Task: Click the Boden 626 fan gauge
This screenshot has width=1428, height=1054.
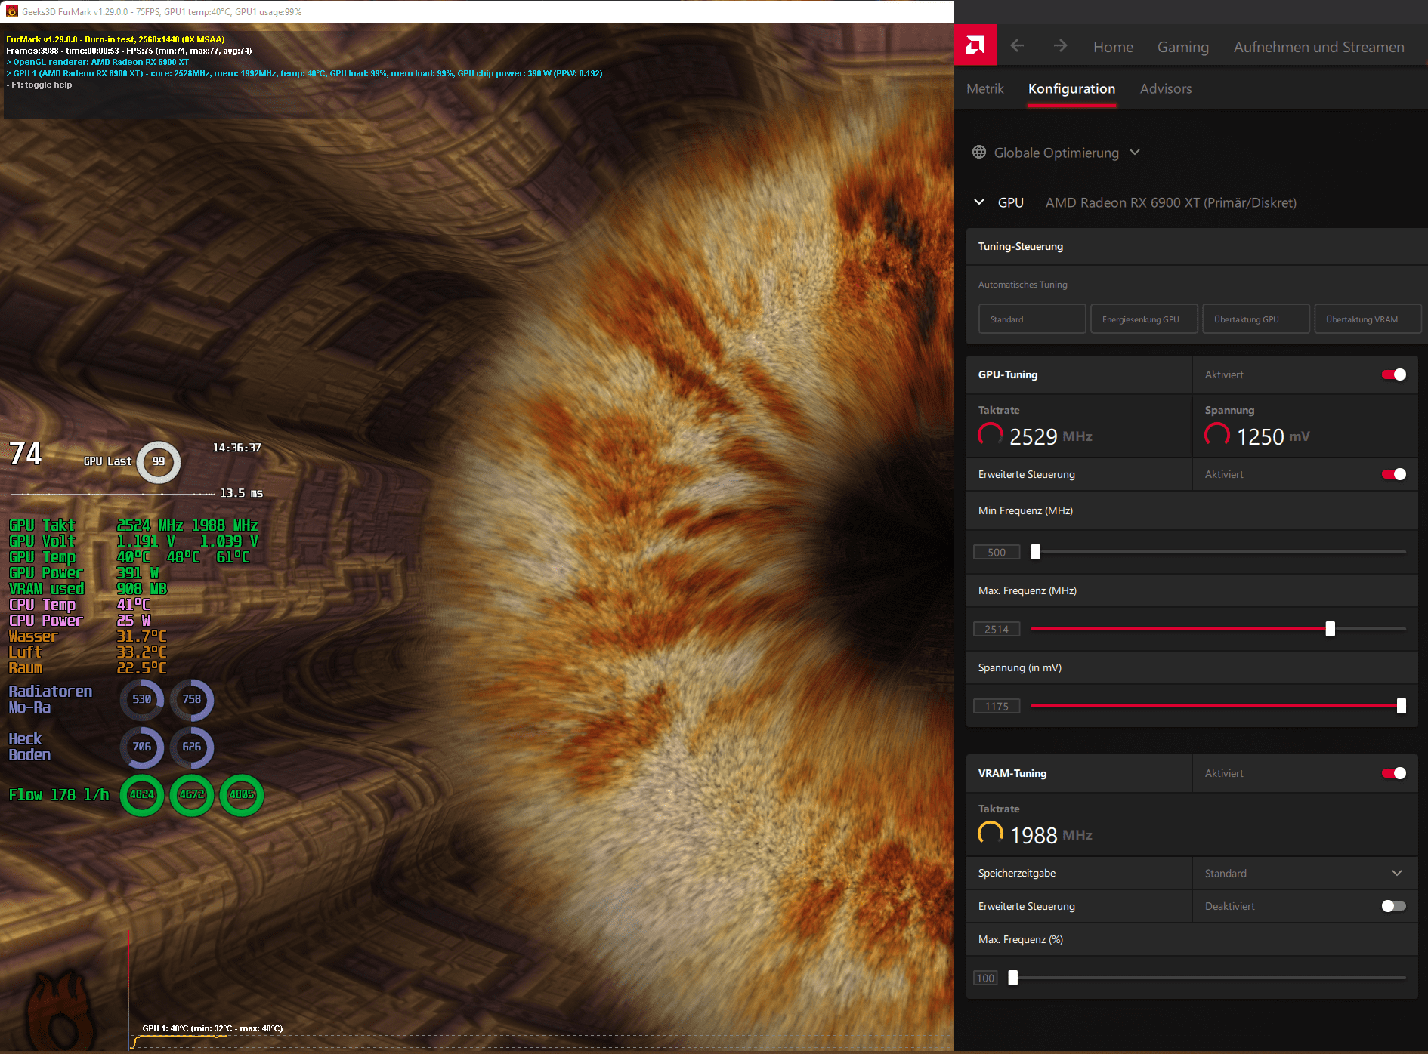Action: pos(192,747)
